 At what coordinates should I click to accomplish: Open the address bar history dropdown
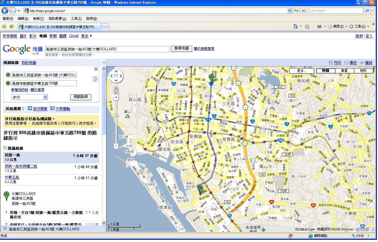click(x=289, y=11)
